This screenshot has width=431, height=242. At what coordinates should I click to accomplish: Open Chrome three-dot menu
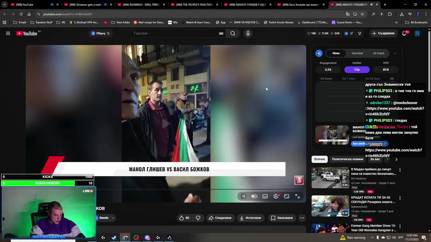tap(426, 14)
